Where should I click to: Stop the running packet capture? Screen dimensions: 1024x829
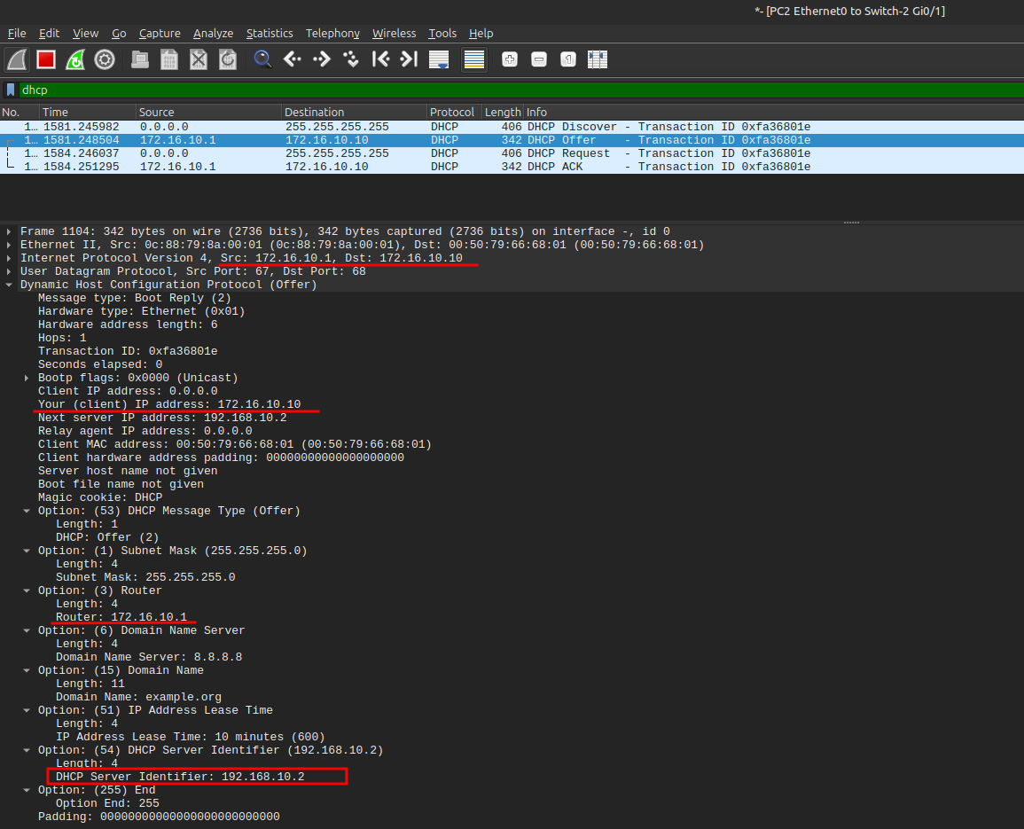point(46,60)
